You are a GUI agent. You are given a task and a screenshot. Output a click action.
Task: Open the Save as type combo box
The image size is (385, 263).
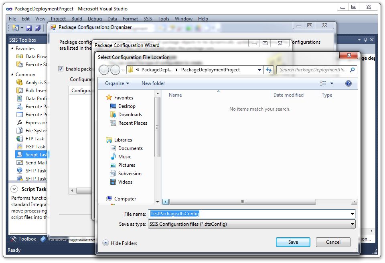(252, 224)
